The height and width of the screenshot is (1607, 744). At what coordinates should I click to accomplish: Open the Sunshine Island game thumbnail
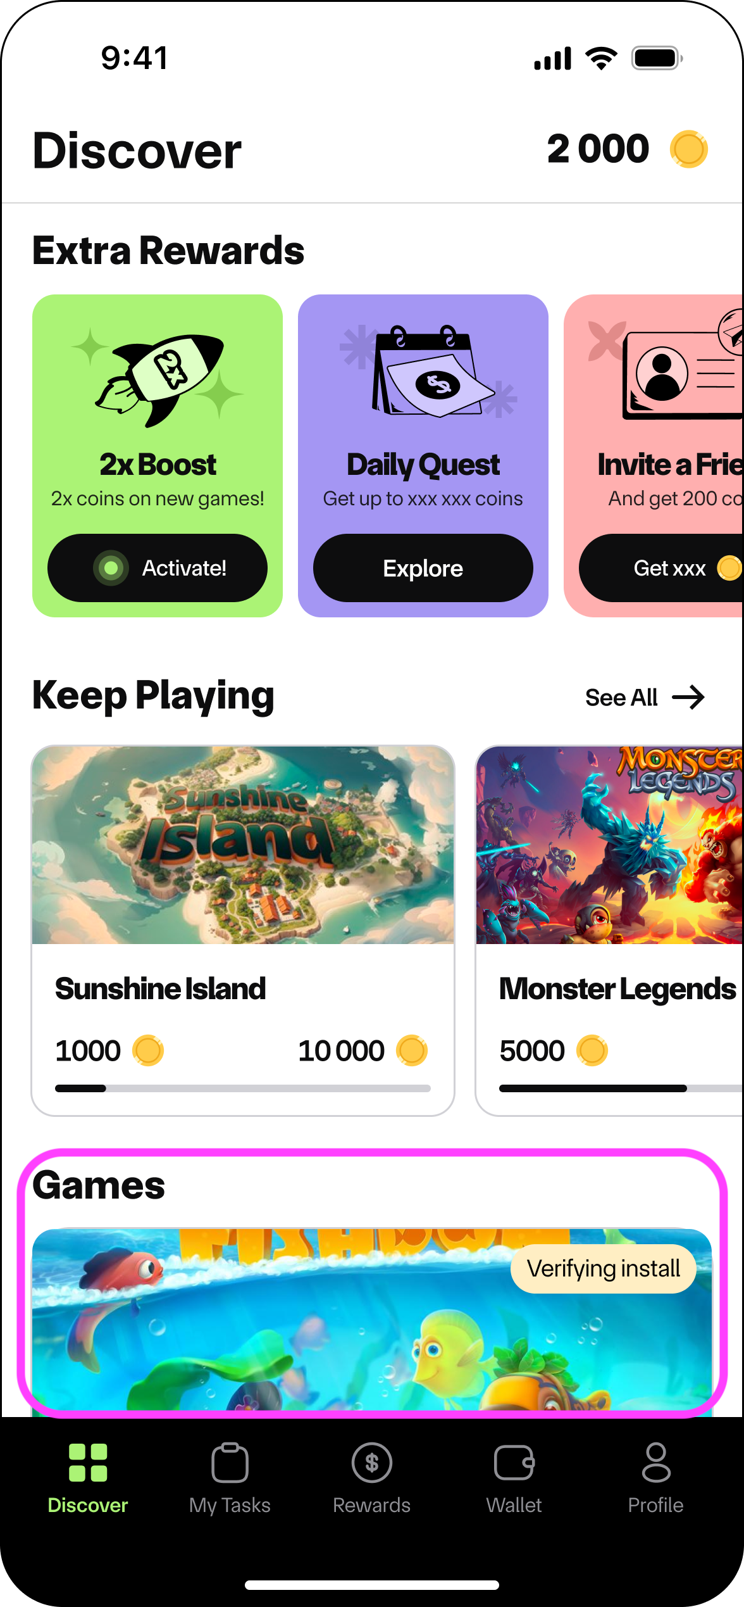pyautogui.click(x=243, y=845)
